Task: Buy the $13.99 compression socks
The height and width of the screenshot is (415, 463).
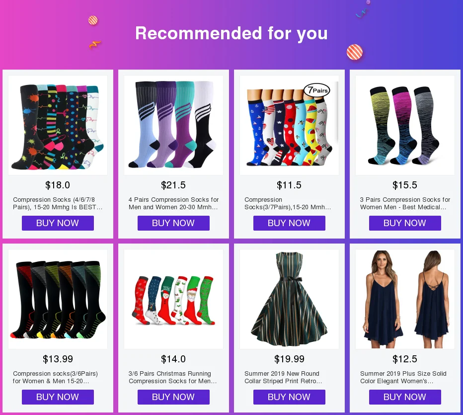Action: click(x=58, y=397)
